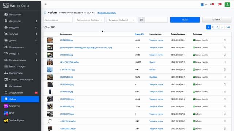Image resolution: width=234 pixels, height=131 pixels.
Task: Open thumbnail of 1760129693.jpg
Action: coord(50,40)
